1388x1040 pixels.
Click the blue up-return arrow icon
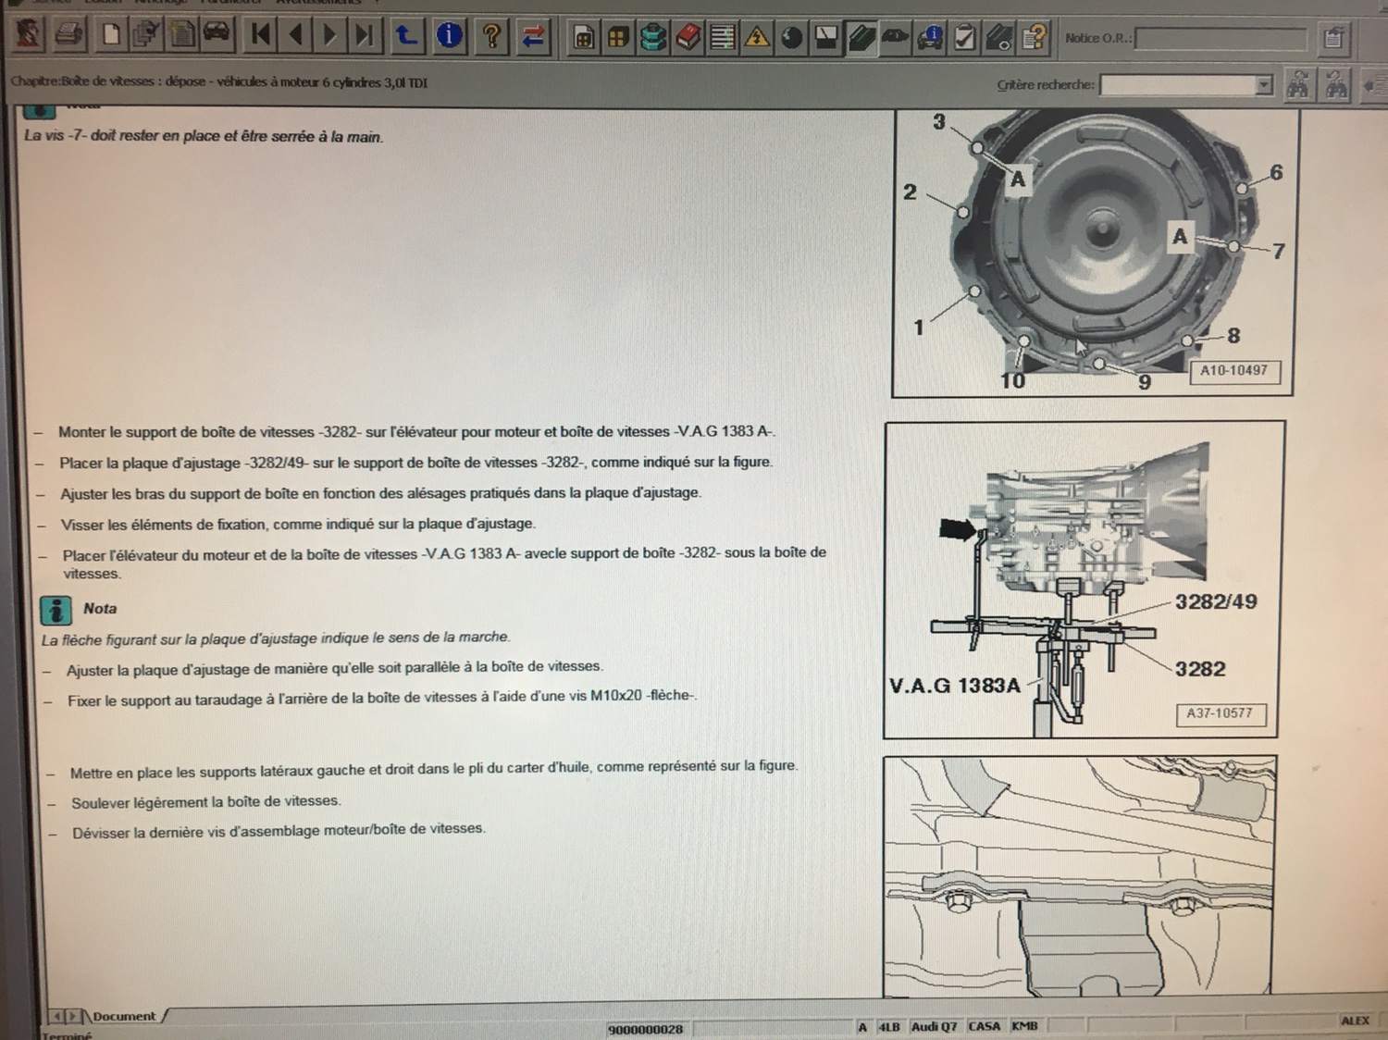[406, 36]
